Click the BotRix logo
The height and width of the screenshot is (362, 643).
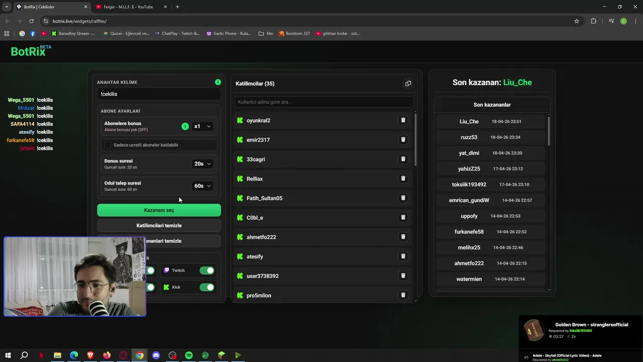31,51
